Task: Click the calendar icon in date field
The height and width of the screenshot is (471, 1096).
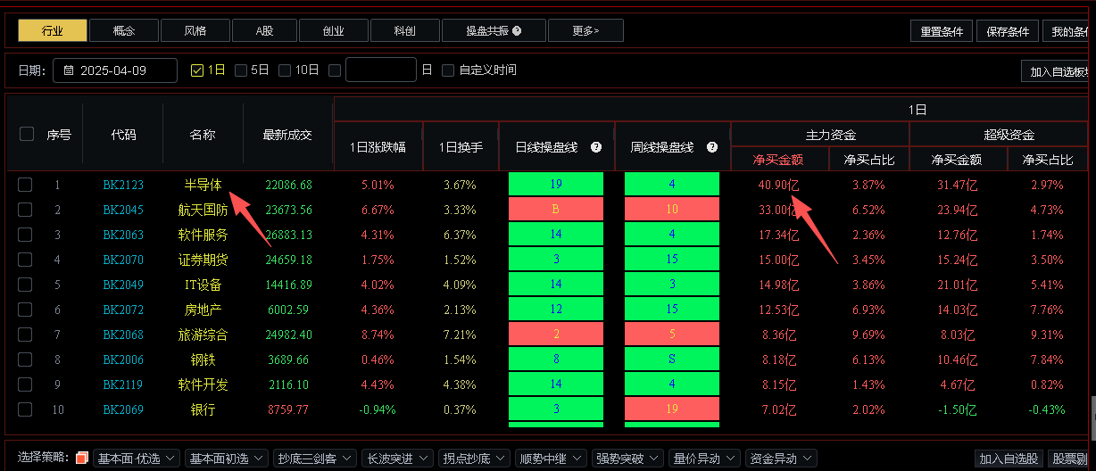Action: pos(69,70)
